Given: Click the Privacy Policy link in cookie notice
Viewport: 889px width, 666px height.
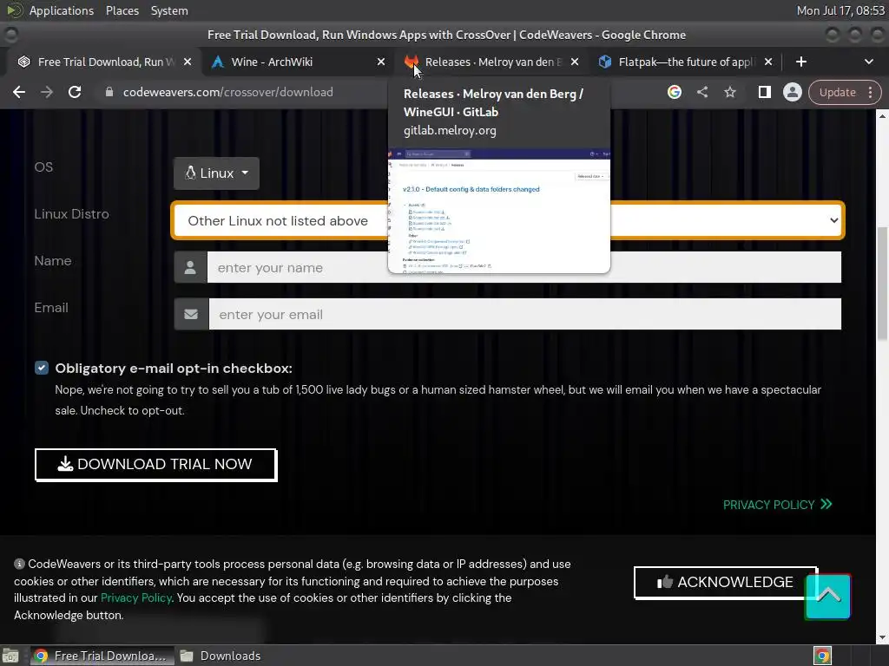Looking at the screenshot, I should point(136,598).
